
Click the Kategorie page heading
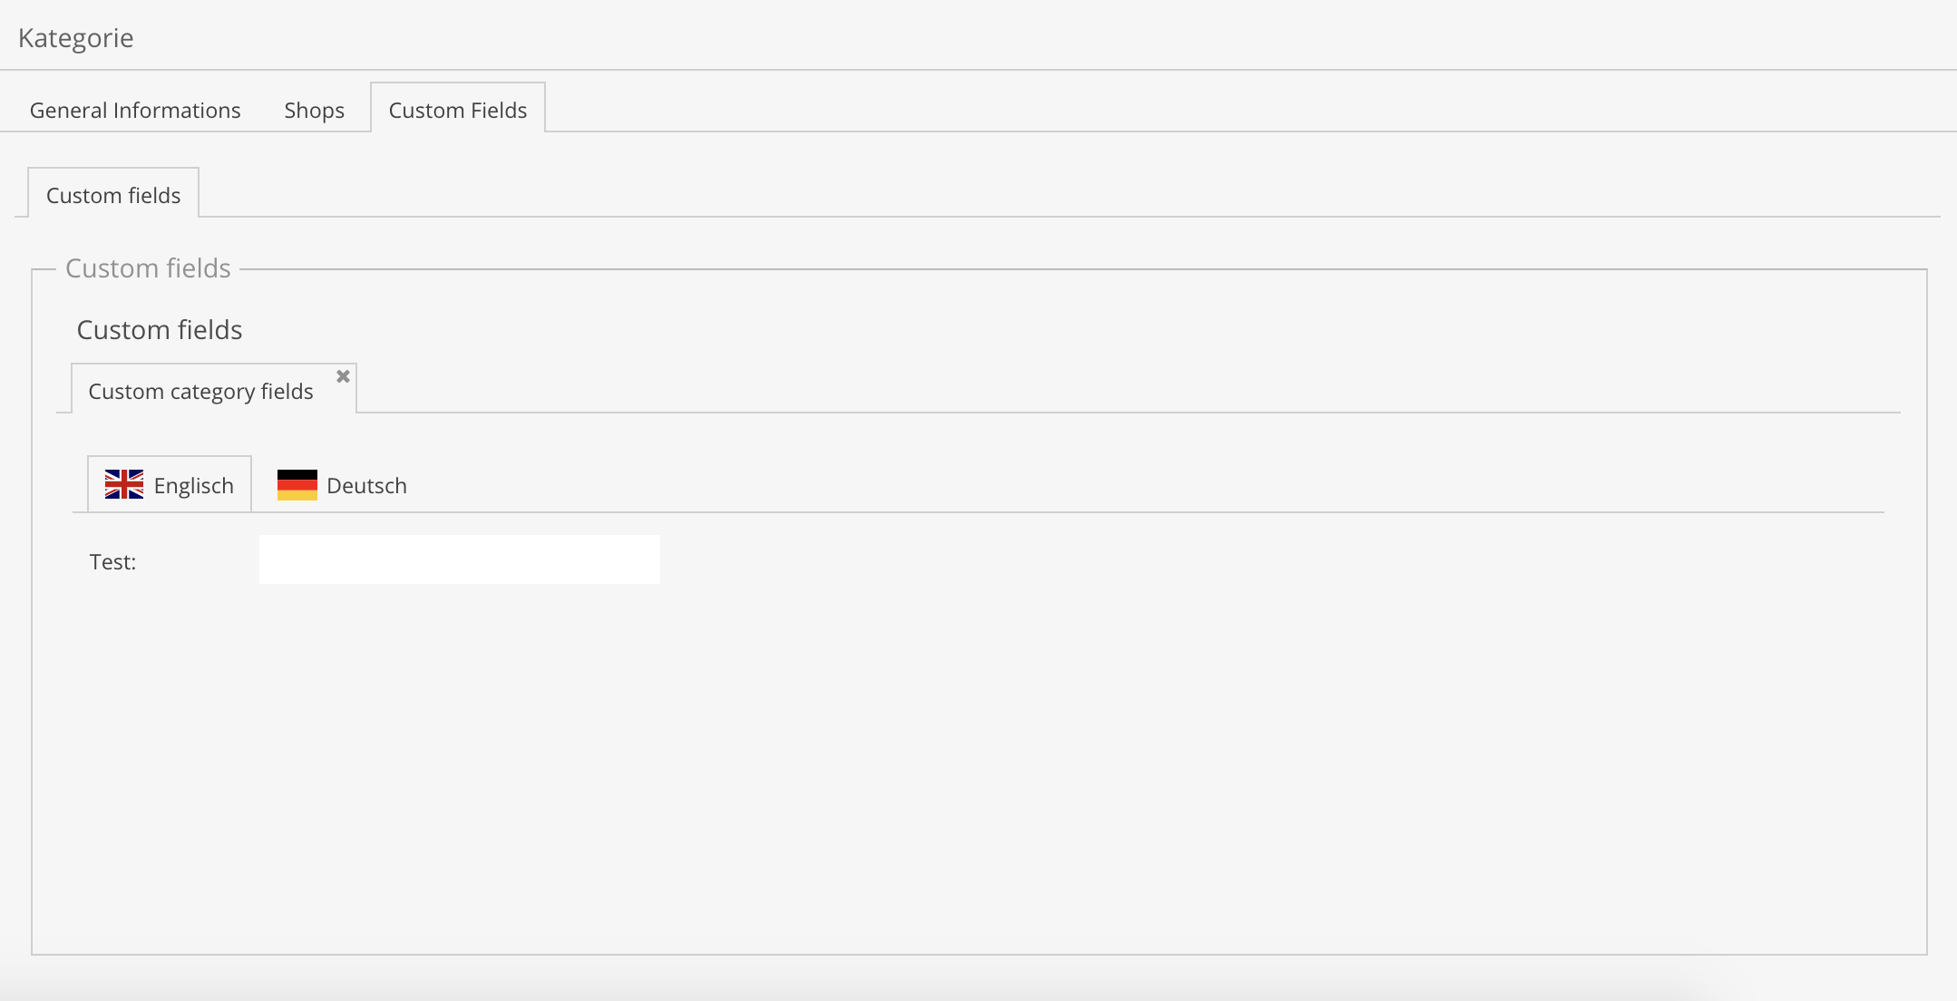click(x=76, y=38)
